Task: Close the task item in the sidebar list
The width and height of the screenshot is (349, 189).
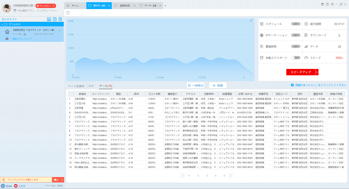Action: click(60, 30)
